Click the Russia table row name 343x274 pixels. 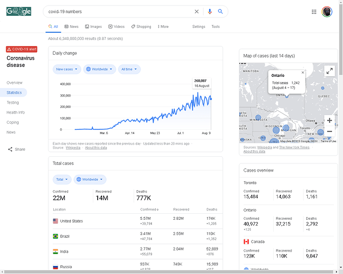[x=66, y=267]
